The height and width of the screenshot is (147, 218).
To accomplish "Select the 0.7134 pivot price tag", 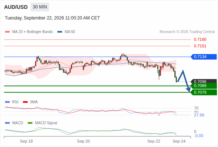I will (204, 57).
